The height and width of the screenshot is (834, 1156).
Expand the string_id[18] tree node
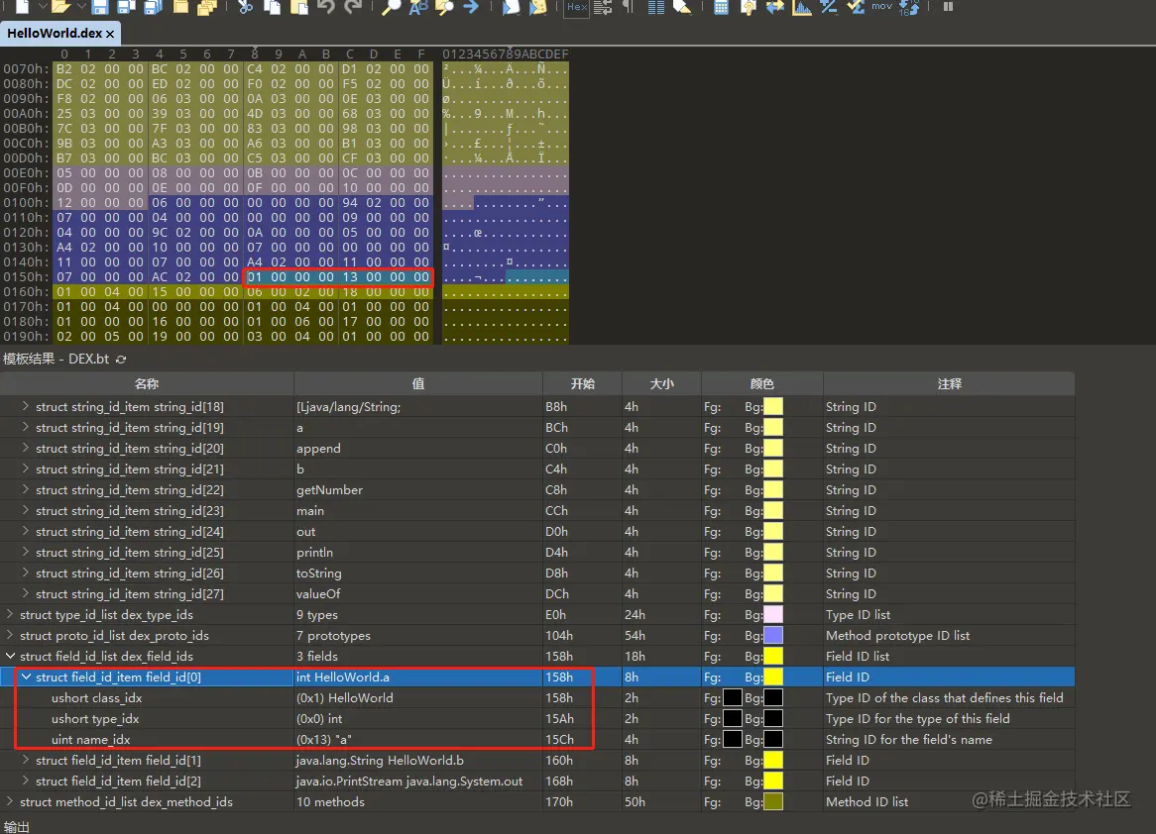pyautogui.click(x=26, y=406)
